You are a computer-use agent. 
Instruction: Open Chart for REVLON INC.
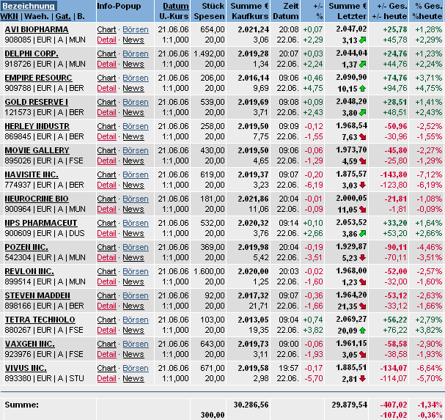click(x=106, y=271)
